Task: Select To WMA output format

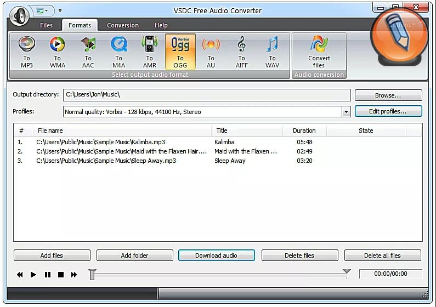Action: (x=57, y=52)
